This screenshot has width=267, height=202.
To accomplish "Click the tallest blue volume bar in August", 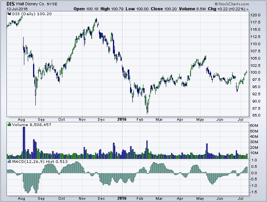I will [24, 143].
